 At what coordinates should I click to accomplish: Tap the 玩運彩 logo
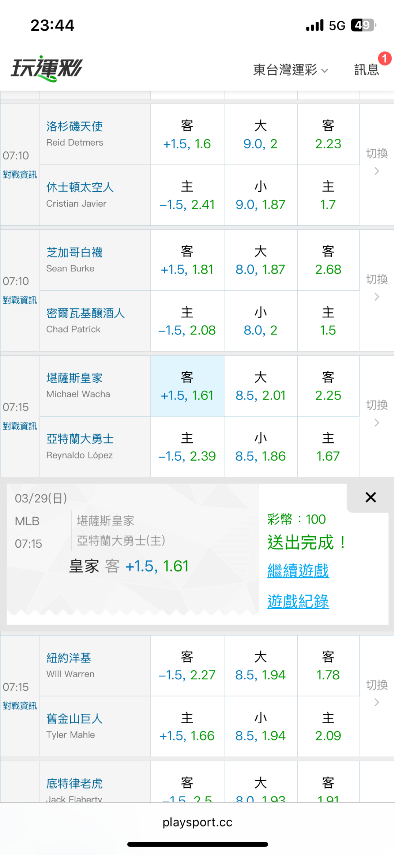[x=47, y=69]
